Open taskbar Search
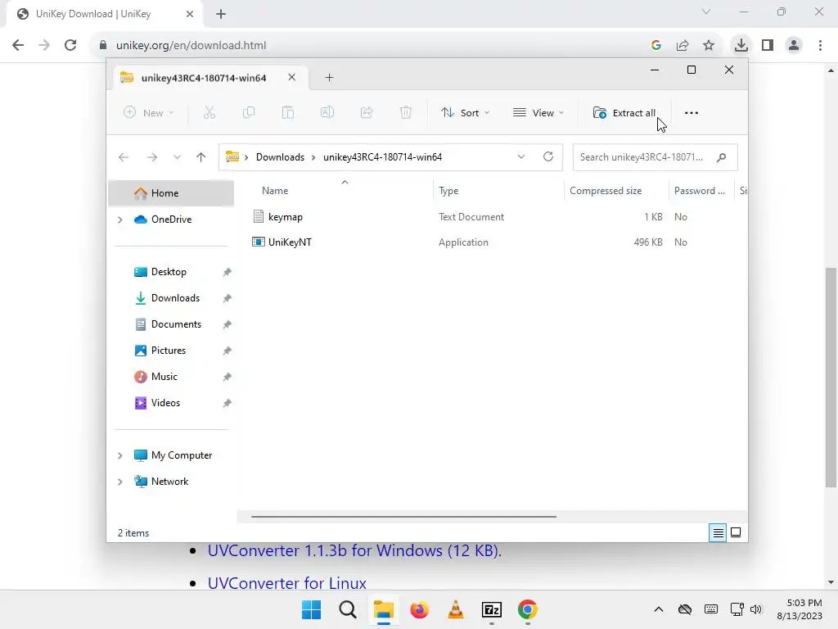 click(x=347, y=609)
